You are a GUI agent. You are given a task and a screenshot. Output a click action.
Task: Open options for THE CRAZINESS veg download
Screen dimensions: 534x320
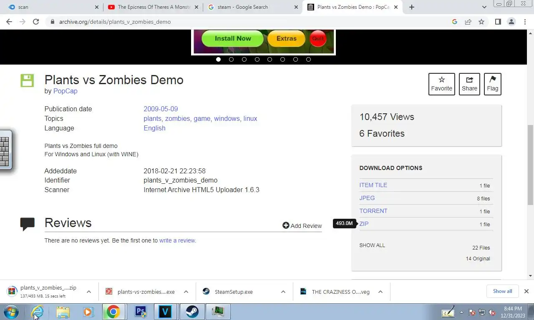(x=380, y=292)
